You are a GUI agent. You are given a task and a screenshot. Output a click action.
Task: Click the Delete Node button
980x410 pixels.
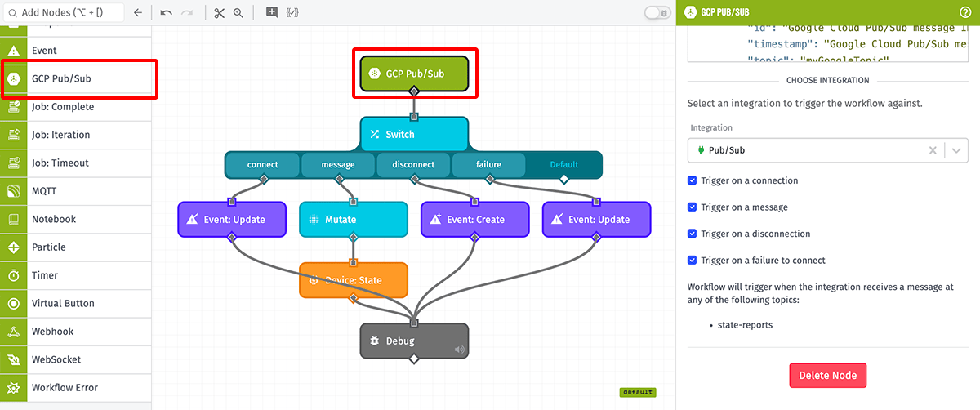click(827, 376)
